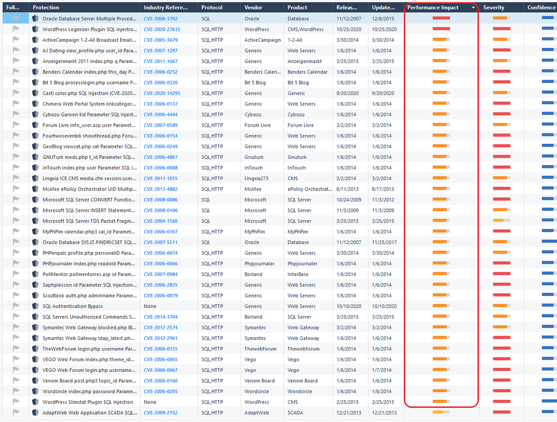Viewport: 557px width, 422px height.
Task: Click follow-up flag for Cacti color.php row
Action: click(x=16, y=93)
